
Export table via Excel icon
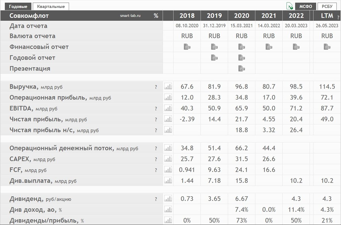coord(289,7)
